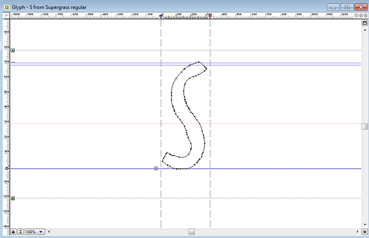The width and height of the screenshot is (369, 238).
Task: Click the horizontal scrollbar left arrow
Action: (49, 232)
